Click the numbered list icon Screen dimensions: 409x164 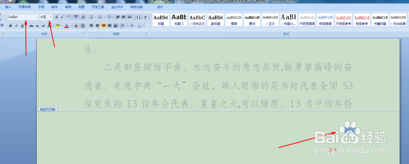tap(101, 17)
